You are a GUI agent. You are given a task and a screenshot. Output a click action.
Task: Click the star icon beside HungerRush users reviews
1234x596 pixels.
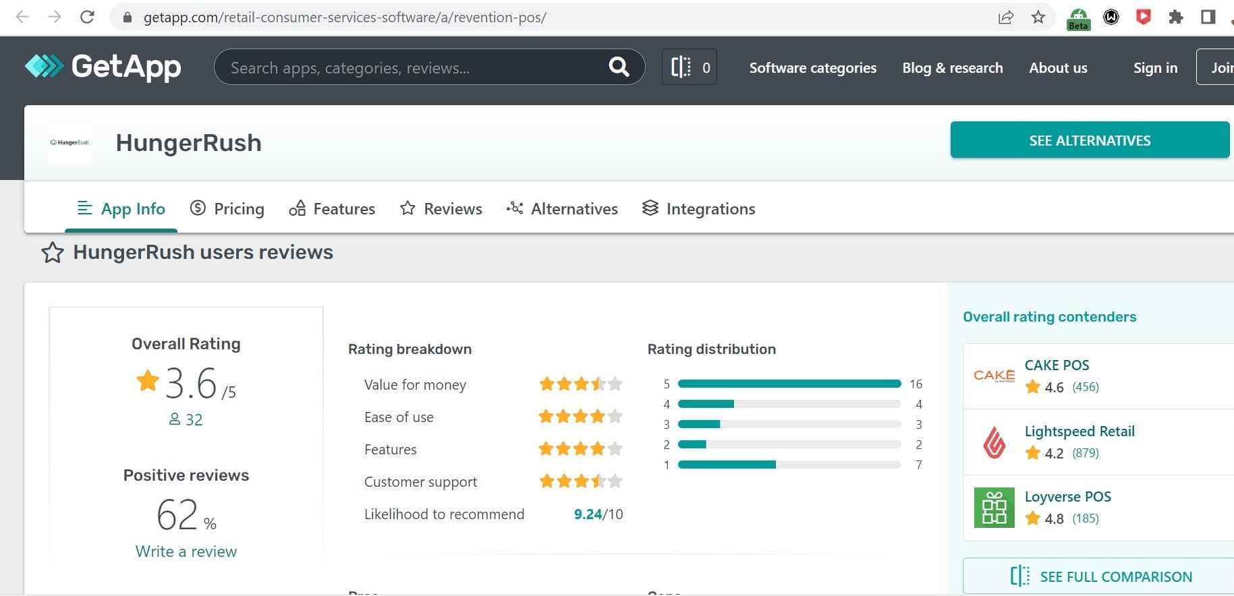(53, 253)
